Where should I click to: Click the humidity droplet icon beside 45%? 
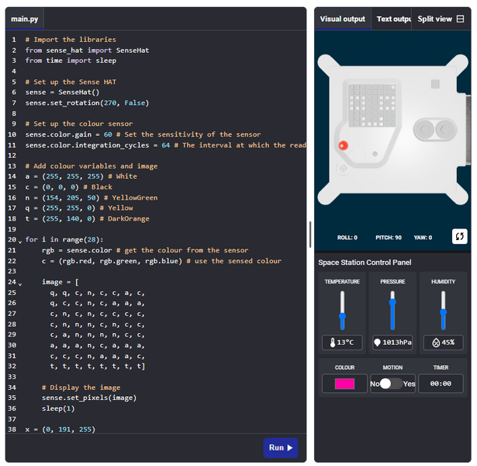click(x=436, y=343)
